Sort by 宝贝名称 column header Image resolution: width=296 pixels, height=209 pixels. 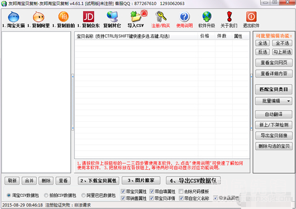pyautogui.click(x=136, y=36)
